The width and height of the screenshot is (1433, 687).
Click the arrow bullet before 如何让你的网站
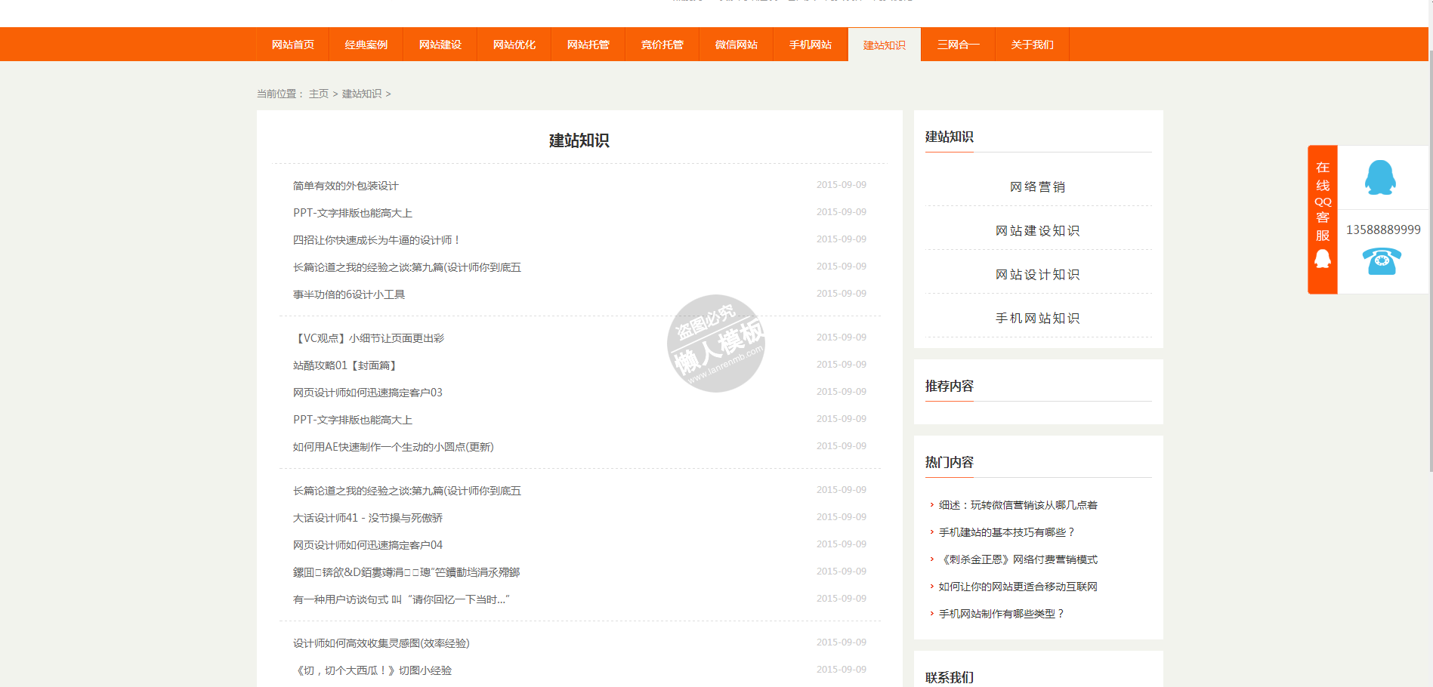[x=931, y=587]
